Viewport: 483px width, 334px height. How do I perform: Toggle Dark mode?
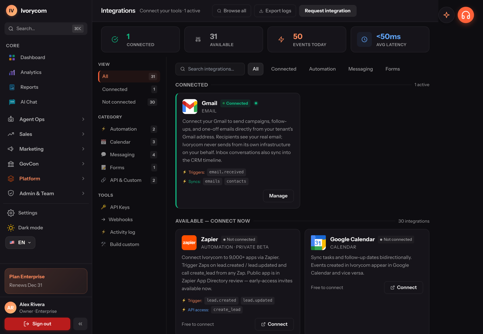[46, 228]
